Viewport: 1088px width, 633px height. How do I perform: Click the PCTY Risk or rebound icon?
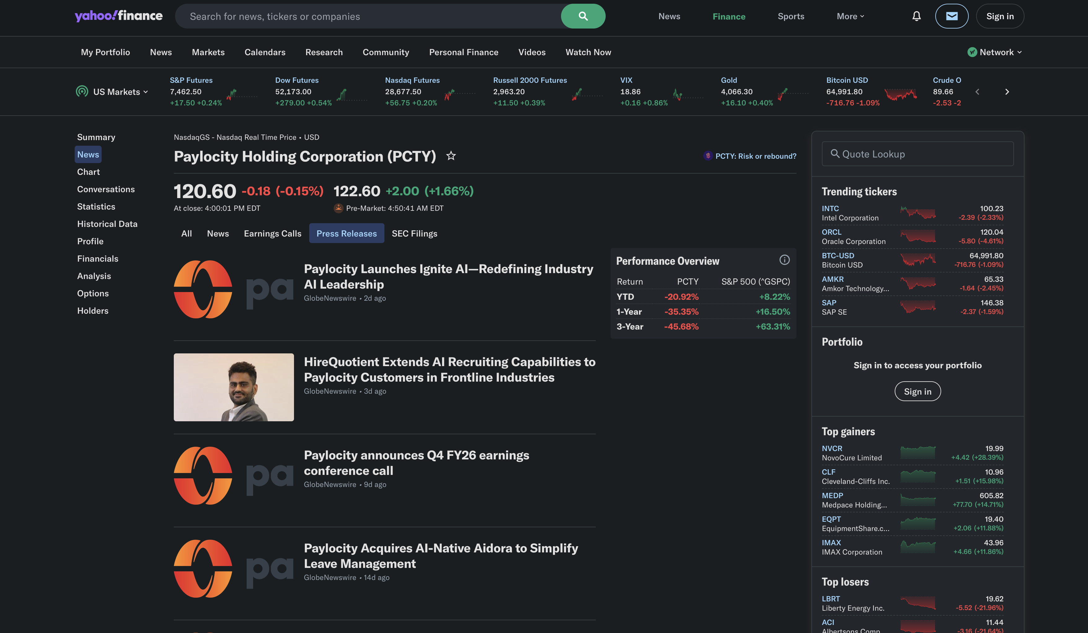[708, 156]
